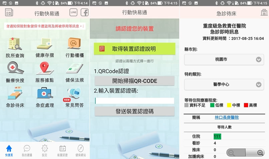The width and height of the screenshot is (269, 159).
Task: Tap the 資料更新時間 timestamp text
Action: tap(233, 38)
